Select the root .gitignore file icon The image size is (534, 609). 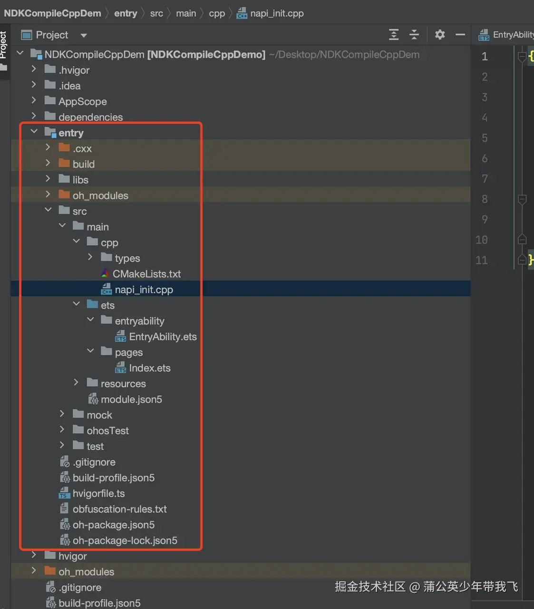(50, 588)
